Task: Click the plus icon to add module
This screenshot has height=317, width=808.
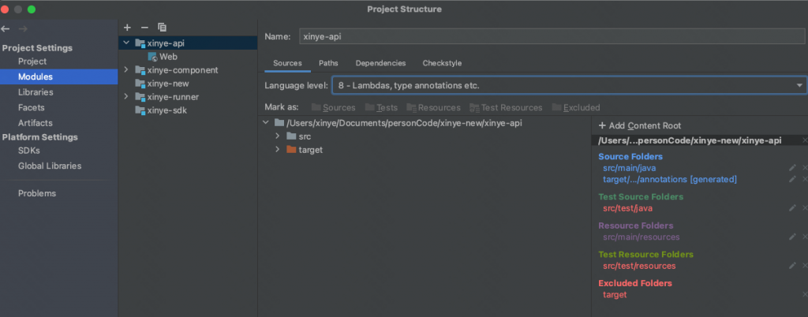Action: [x=128, y=28]
